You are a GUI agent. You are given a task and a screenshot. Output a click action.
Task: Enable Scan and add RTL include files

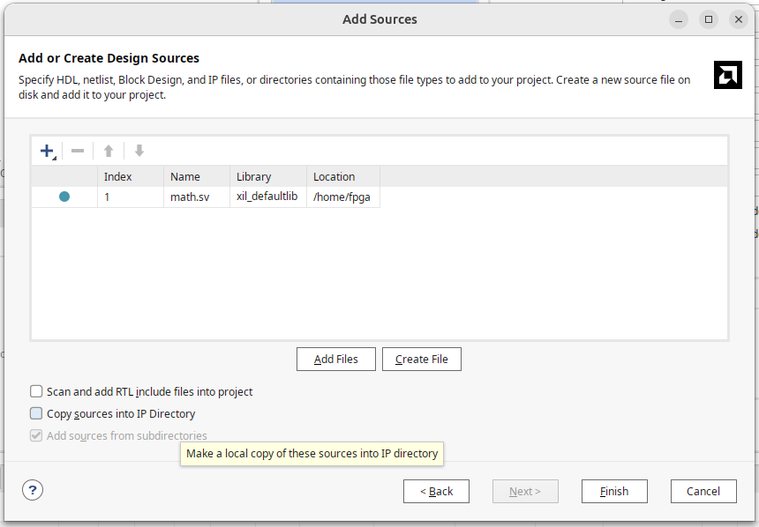point(36,391)
